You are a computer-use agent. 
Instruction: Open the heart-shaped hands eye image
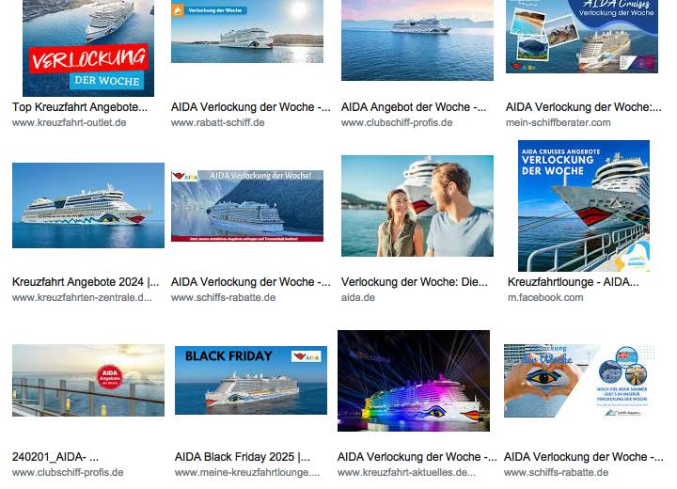(580, 381)
